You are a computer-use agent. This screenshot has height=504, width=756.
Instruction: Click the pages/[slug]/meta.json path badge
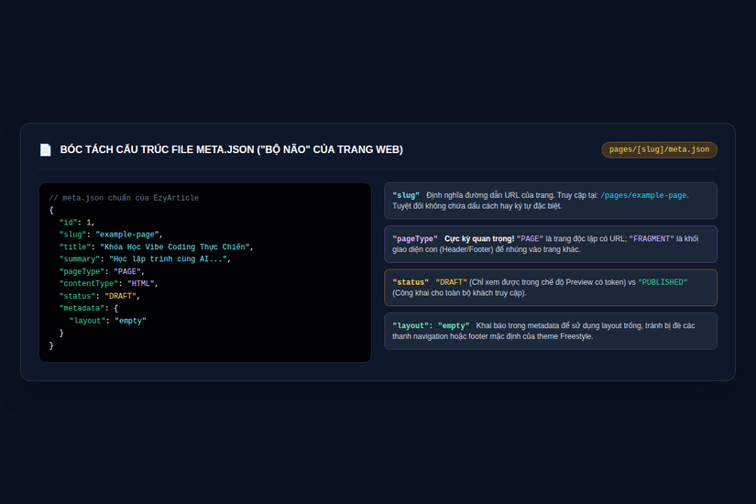click(x=659, y=149)
